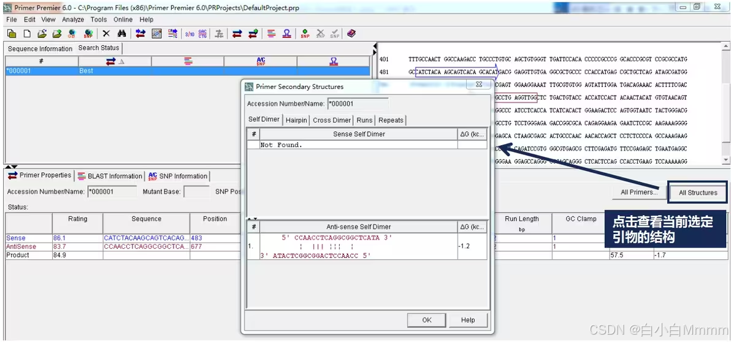Click Accession Number field in dialog
Image resolution: width=731 pixels, height=342 pixels.
[x=358, y=104]
